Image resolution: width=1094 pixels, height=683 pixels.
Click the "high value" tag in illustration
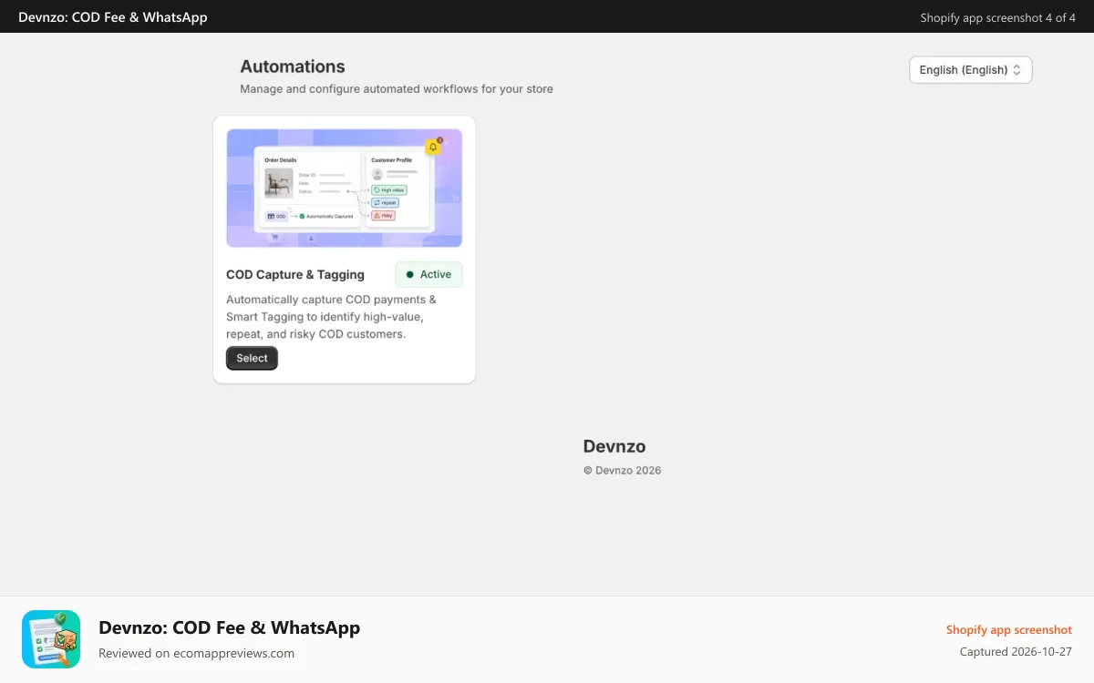389,190
